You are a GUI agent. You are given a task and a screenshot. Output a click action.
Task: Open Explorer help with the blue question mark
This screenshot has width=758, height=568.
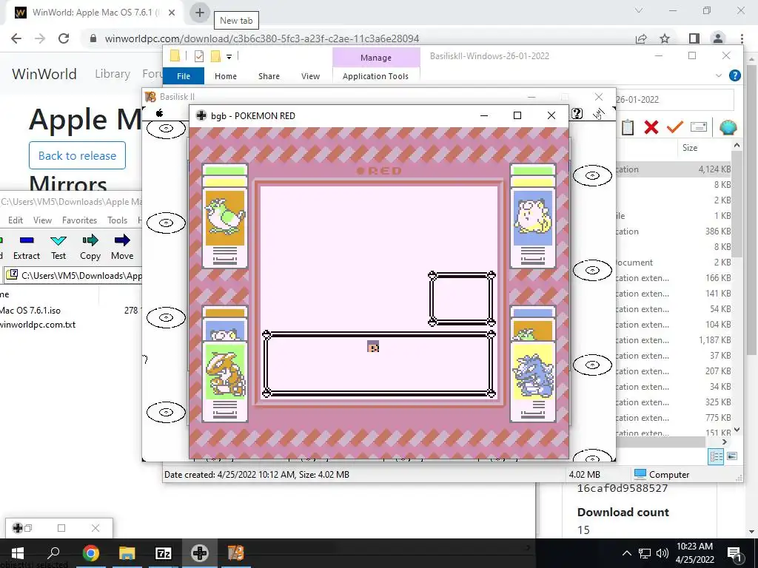point(735,75)
